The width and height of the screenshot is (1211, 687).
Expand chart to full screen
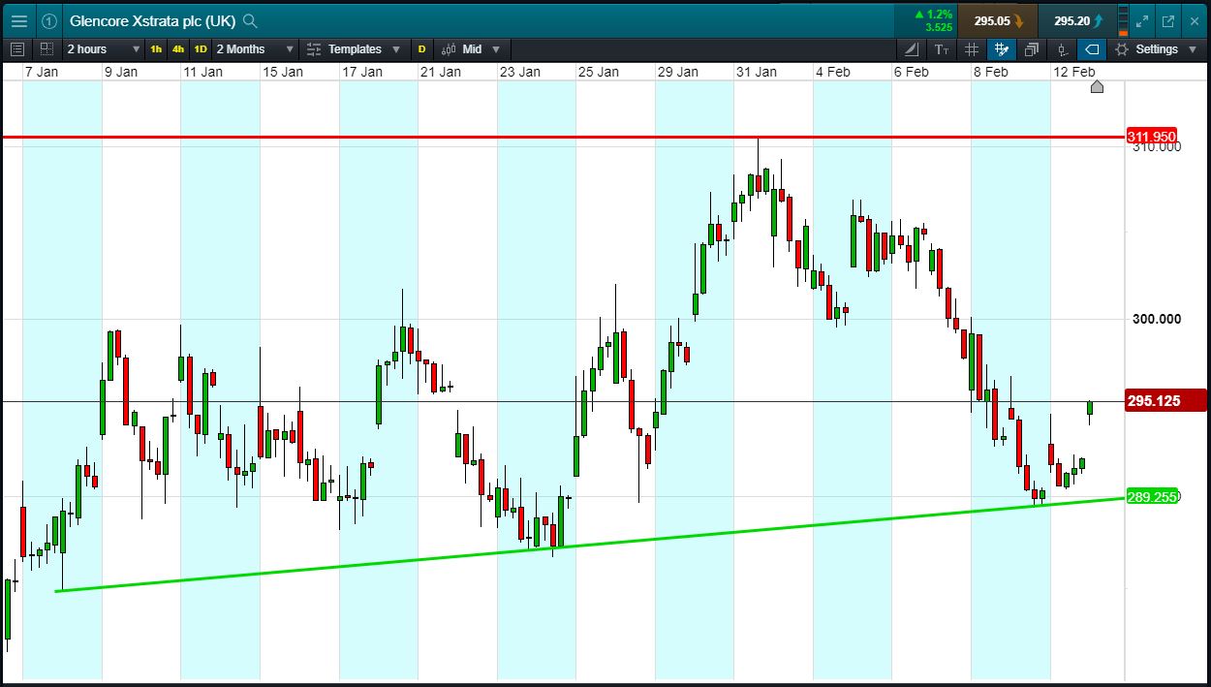(1142, 20)
